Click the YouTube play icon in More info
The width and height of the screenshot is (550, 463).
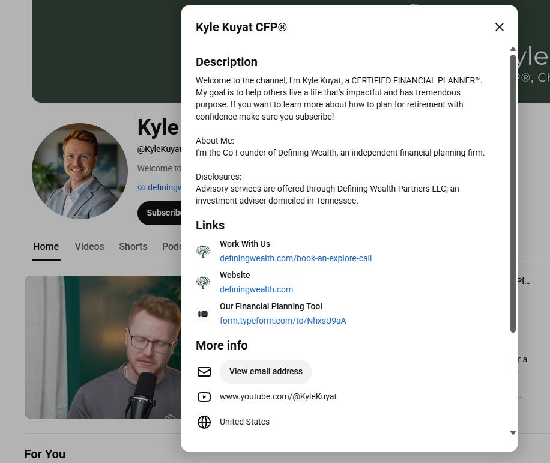(x=204, y=397)
